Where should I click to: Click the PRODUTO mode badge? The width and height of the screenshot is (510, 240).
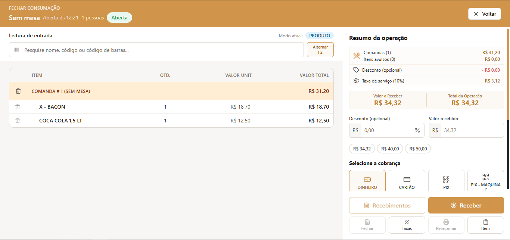[320, 36]
